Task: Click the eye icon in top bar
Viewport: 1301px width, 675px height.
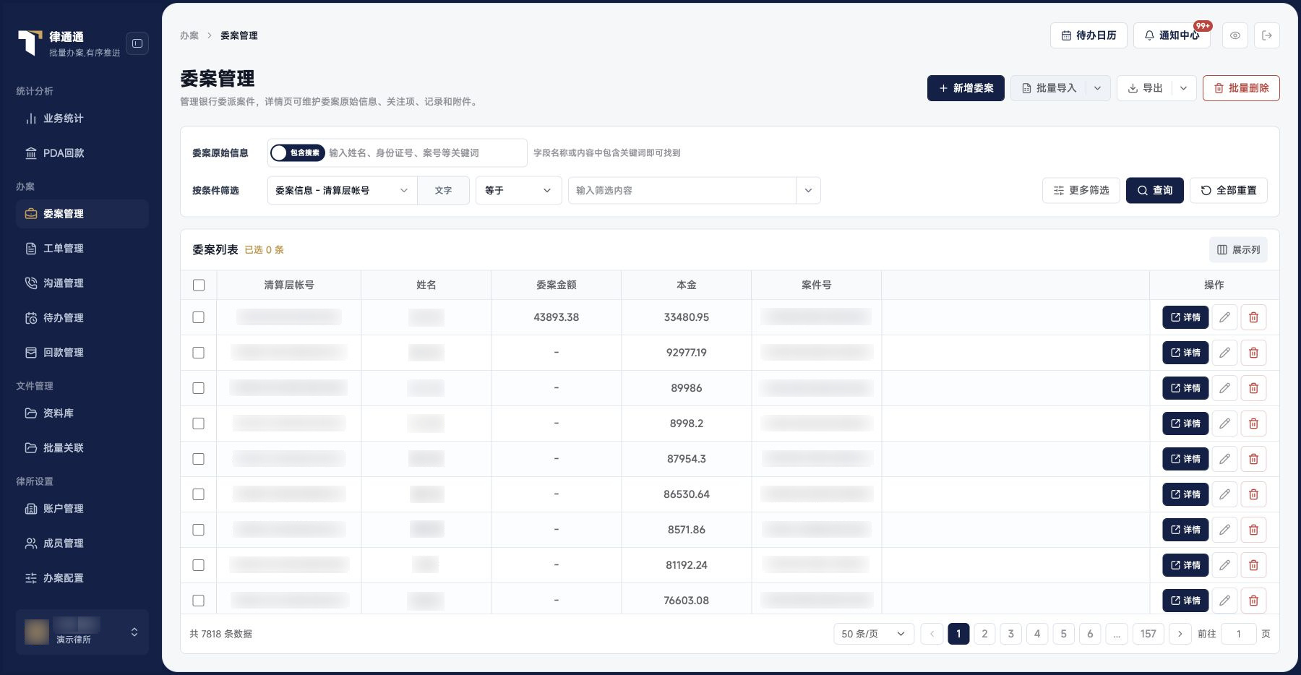Action: pos(1235,35)
